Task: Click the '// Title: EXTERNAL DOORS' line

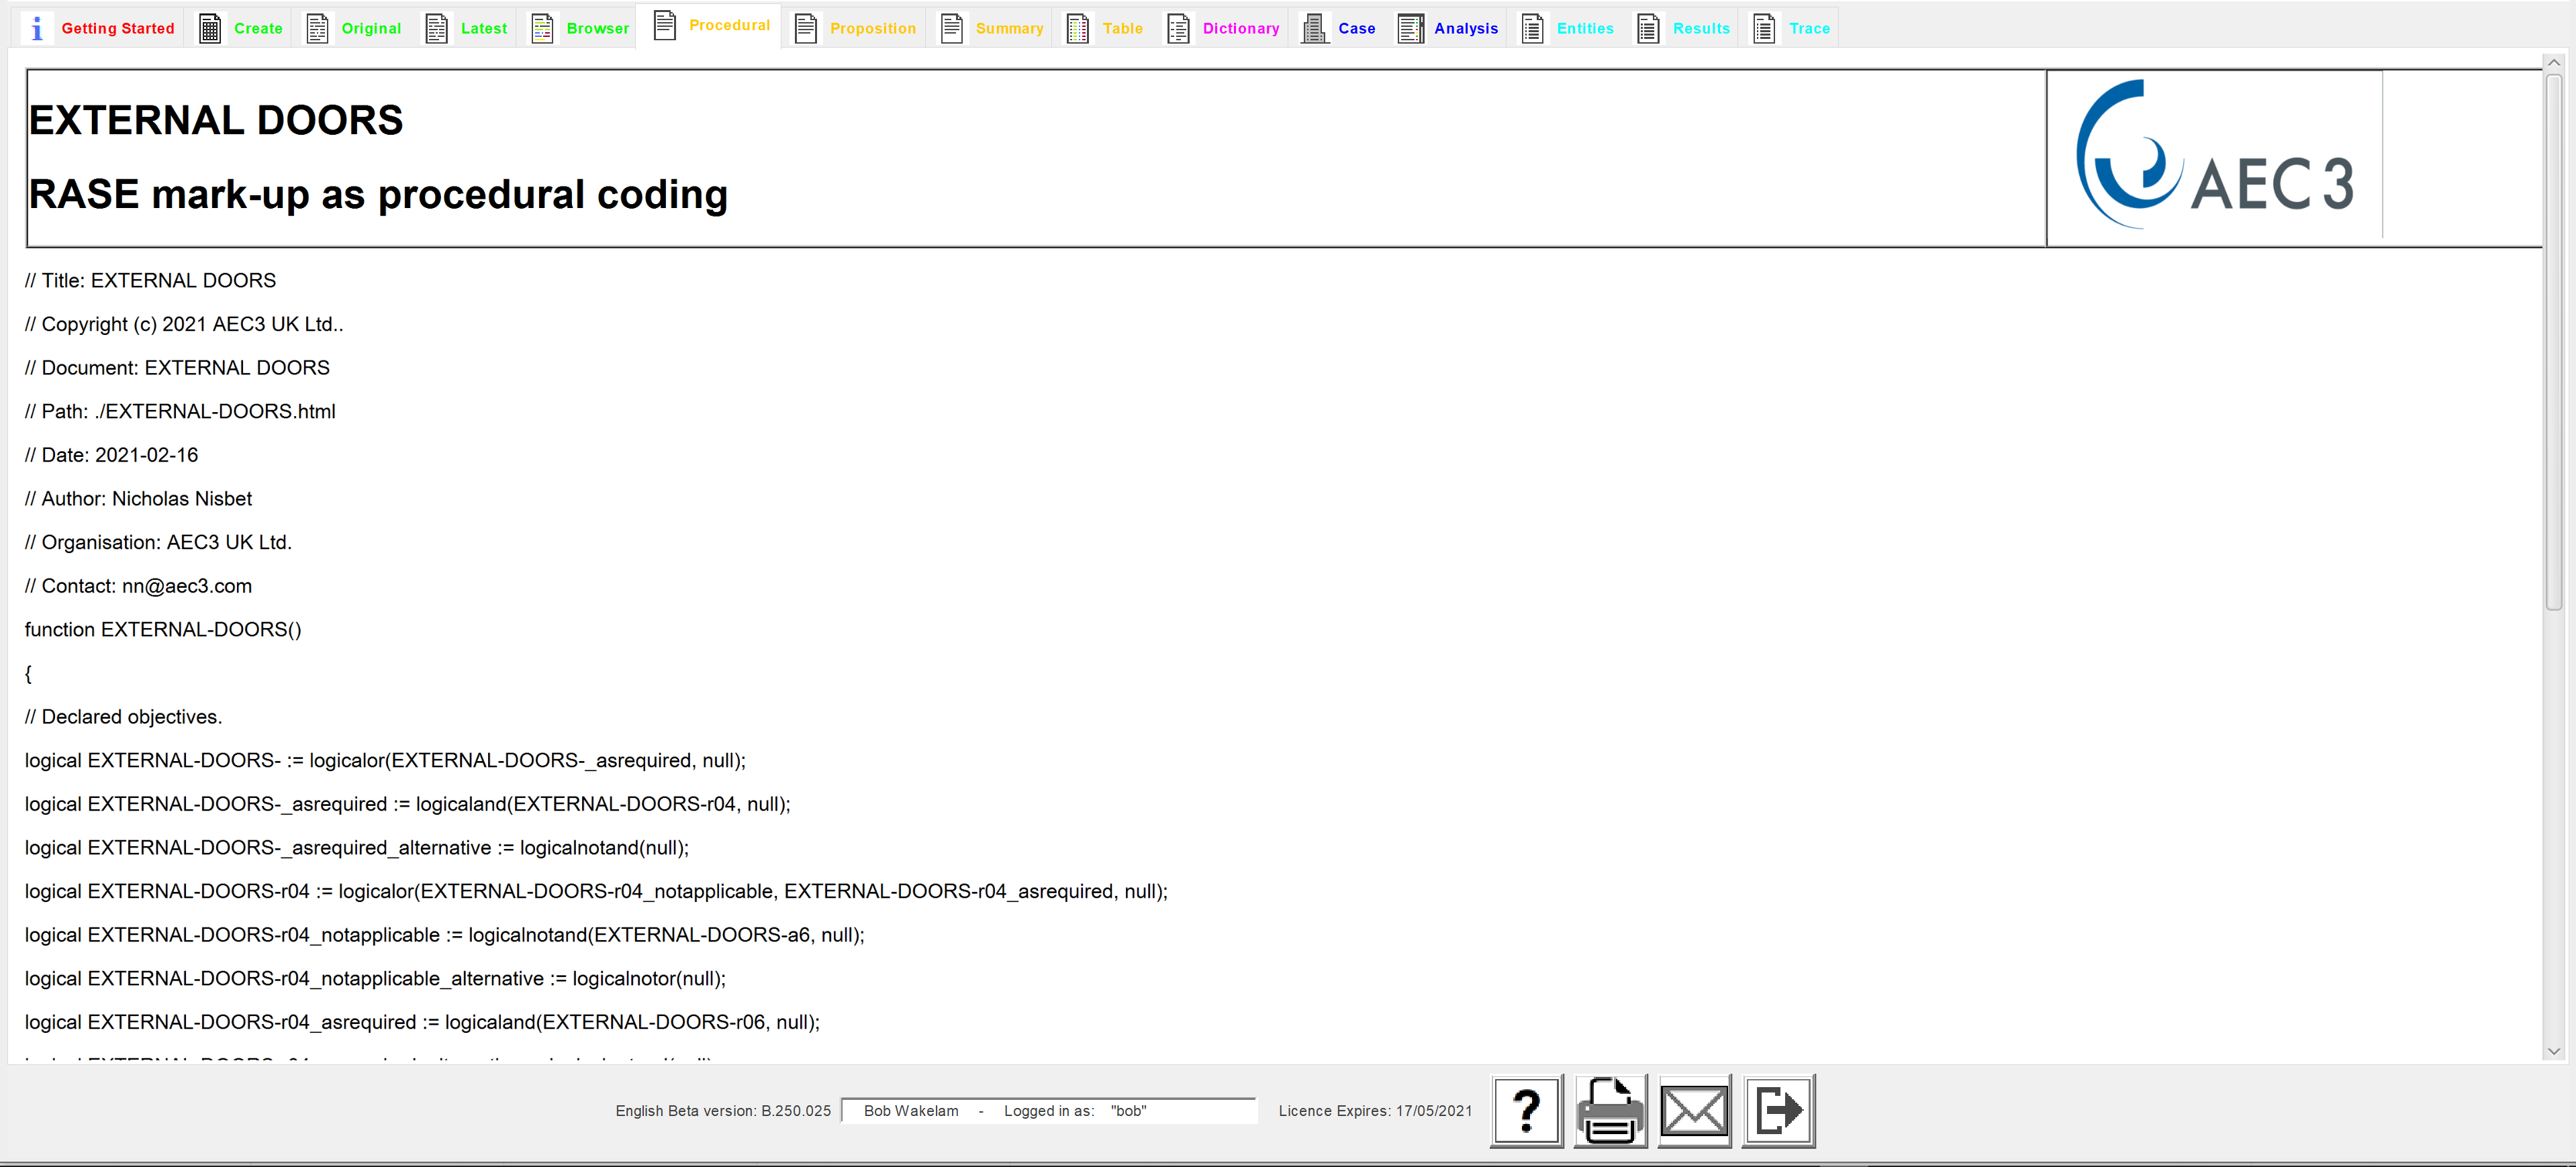Action: pos(150,281)
